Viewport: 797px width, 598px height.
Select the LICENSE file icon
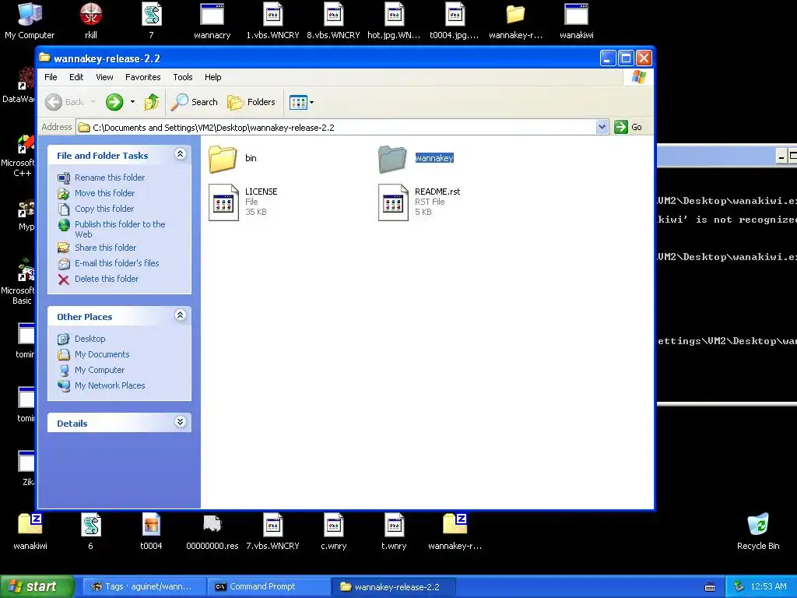click(223, 202)
